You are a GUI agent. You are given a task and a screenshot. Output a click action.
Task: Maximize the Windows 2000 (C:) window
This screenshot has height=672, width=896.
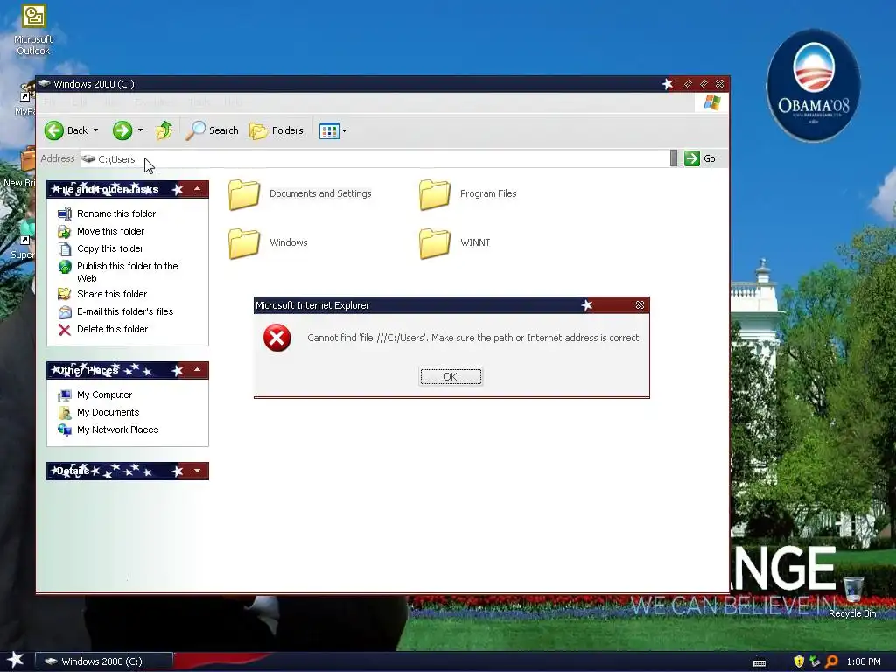pyautogui.click(x=704, y=84)
